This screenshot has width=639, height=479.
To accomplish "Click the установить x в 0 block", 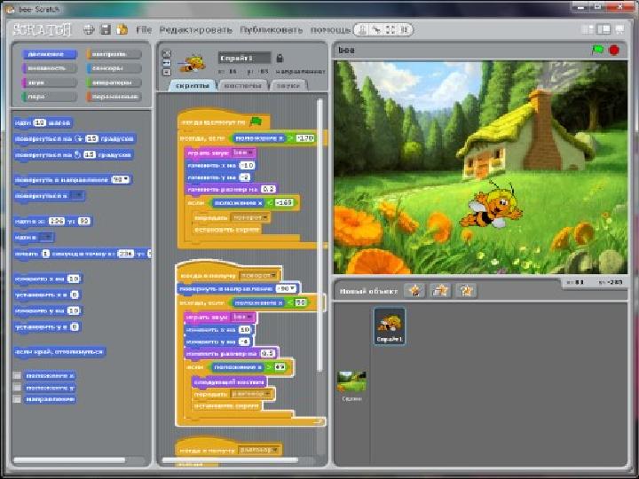I will click(47, 294).
